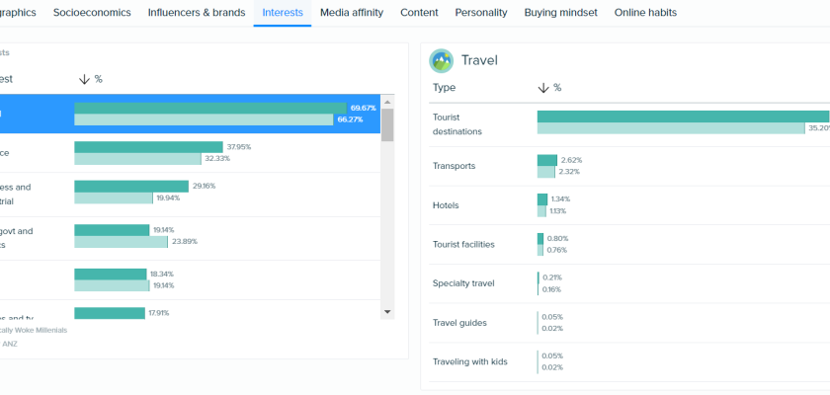The image size is (830, 395).
Task: Go to the Media affinity tab
Action: pyautogui.click(x=354, y=13)
